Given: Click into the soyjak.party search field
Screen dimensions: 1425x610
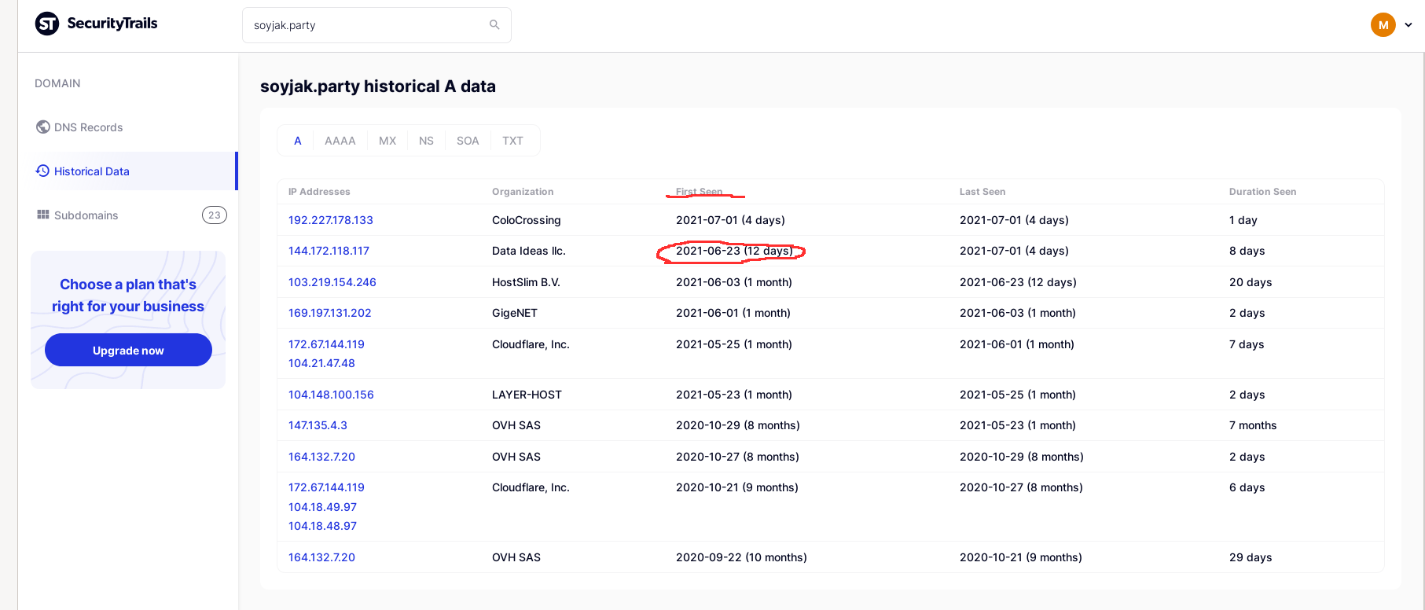Looking at the screenshot, I should tap(365, 25).
